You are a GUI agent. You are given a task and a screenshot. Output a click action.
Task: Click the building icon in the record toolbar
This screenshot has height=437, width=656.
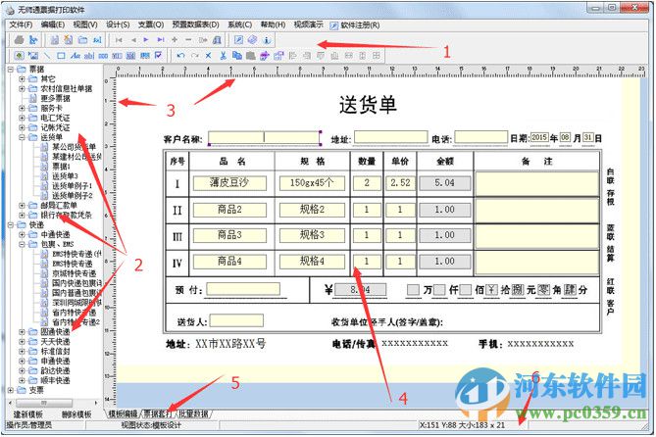click(217, 40)
